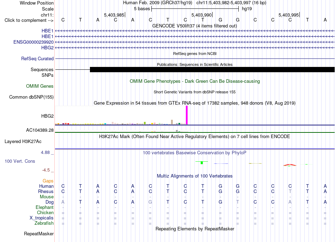Viewport: 335px width, 242px height.
Task: Open 100 vertebrates Basewise Conservation by PhyloP title
Action: pos(195,153)
